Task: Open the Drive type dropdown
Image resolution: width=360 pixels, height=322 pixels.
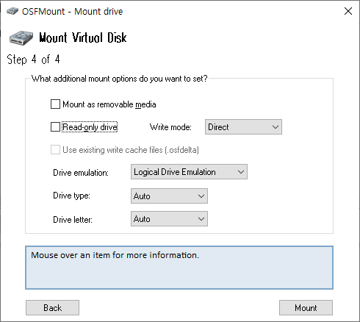Action: tap(169, 196)
